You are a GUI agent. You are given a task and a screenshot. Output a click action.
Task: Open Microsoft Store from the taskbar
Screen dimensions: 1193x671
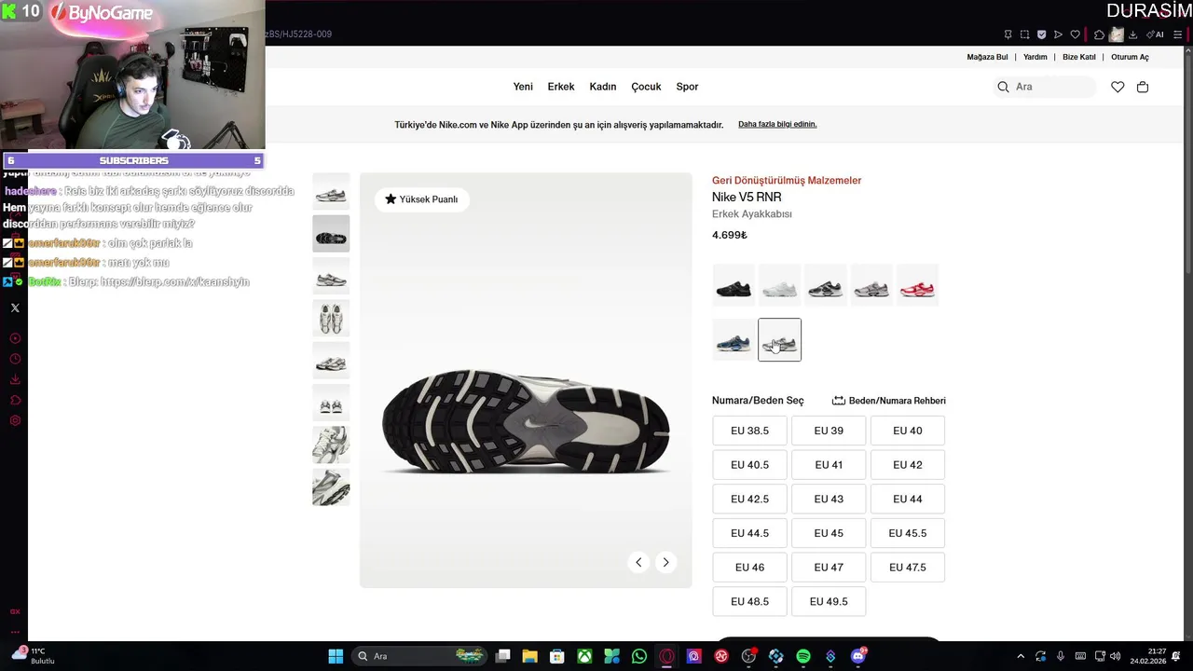click(556, 656)
